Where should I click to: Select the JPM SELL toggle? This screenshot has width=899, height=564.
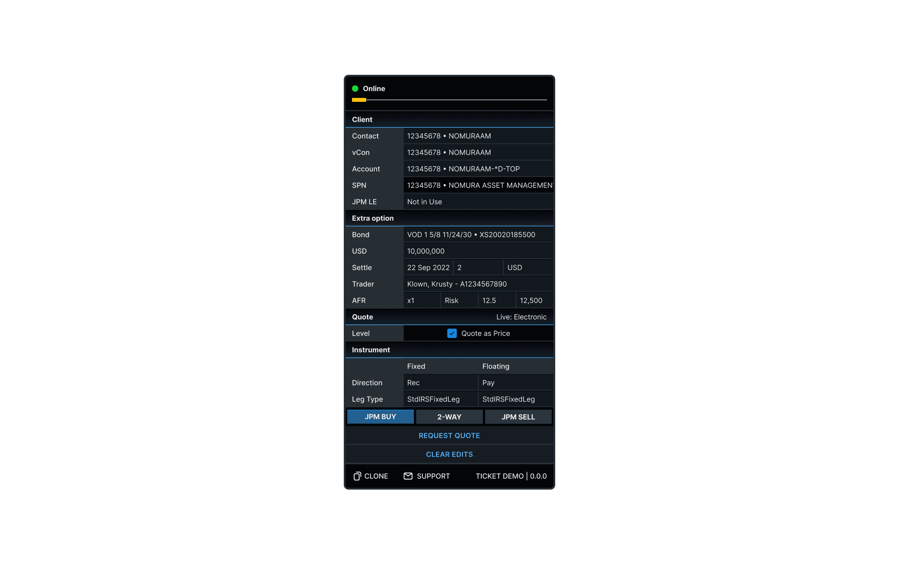point(518,417)
